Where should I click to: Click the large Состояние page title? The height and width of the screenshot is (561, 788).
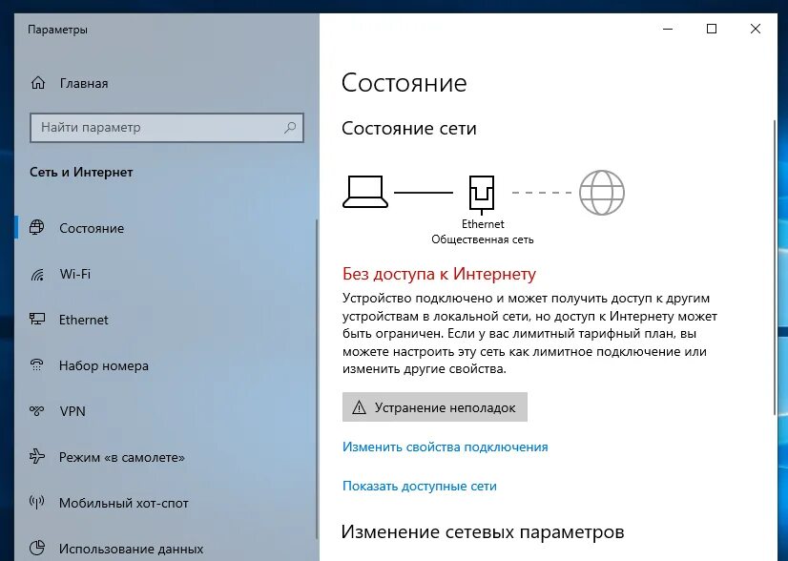404,83
